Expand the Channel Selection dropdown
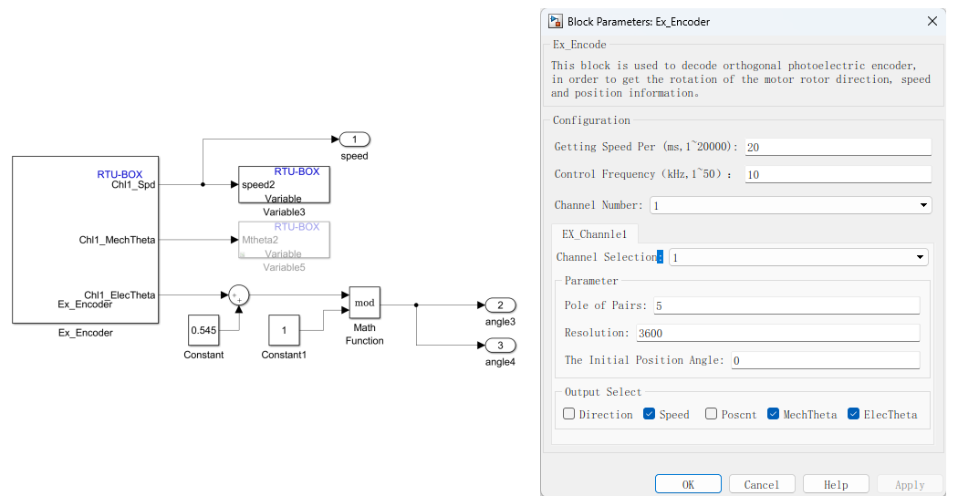958x496 pixels. (x=798, y=258)
